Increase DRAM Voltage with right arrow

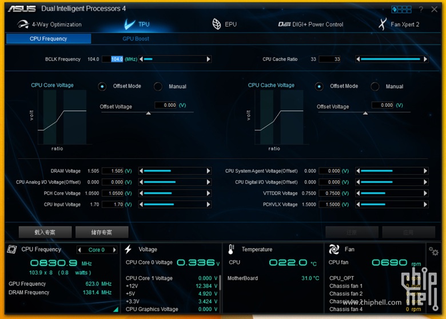[x=209, y=171]
